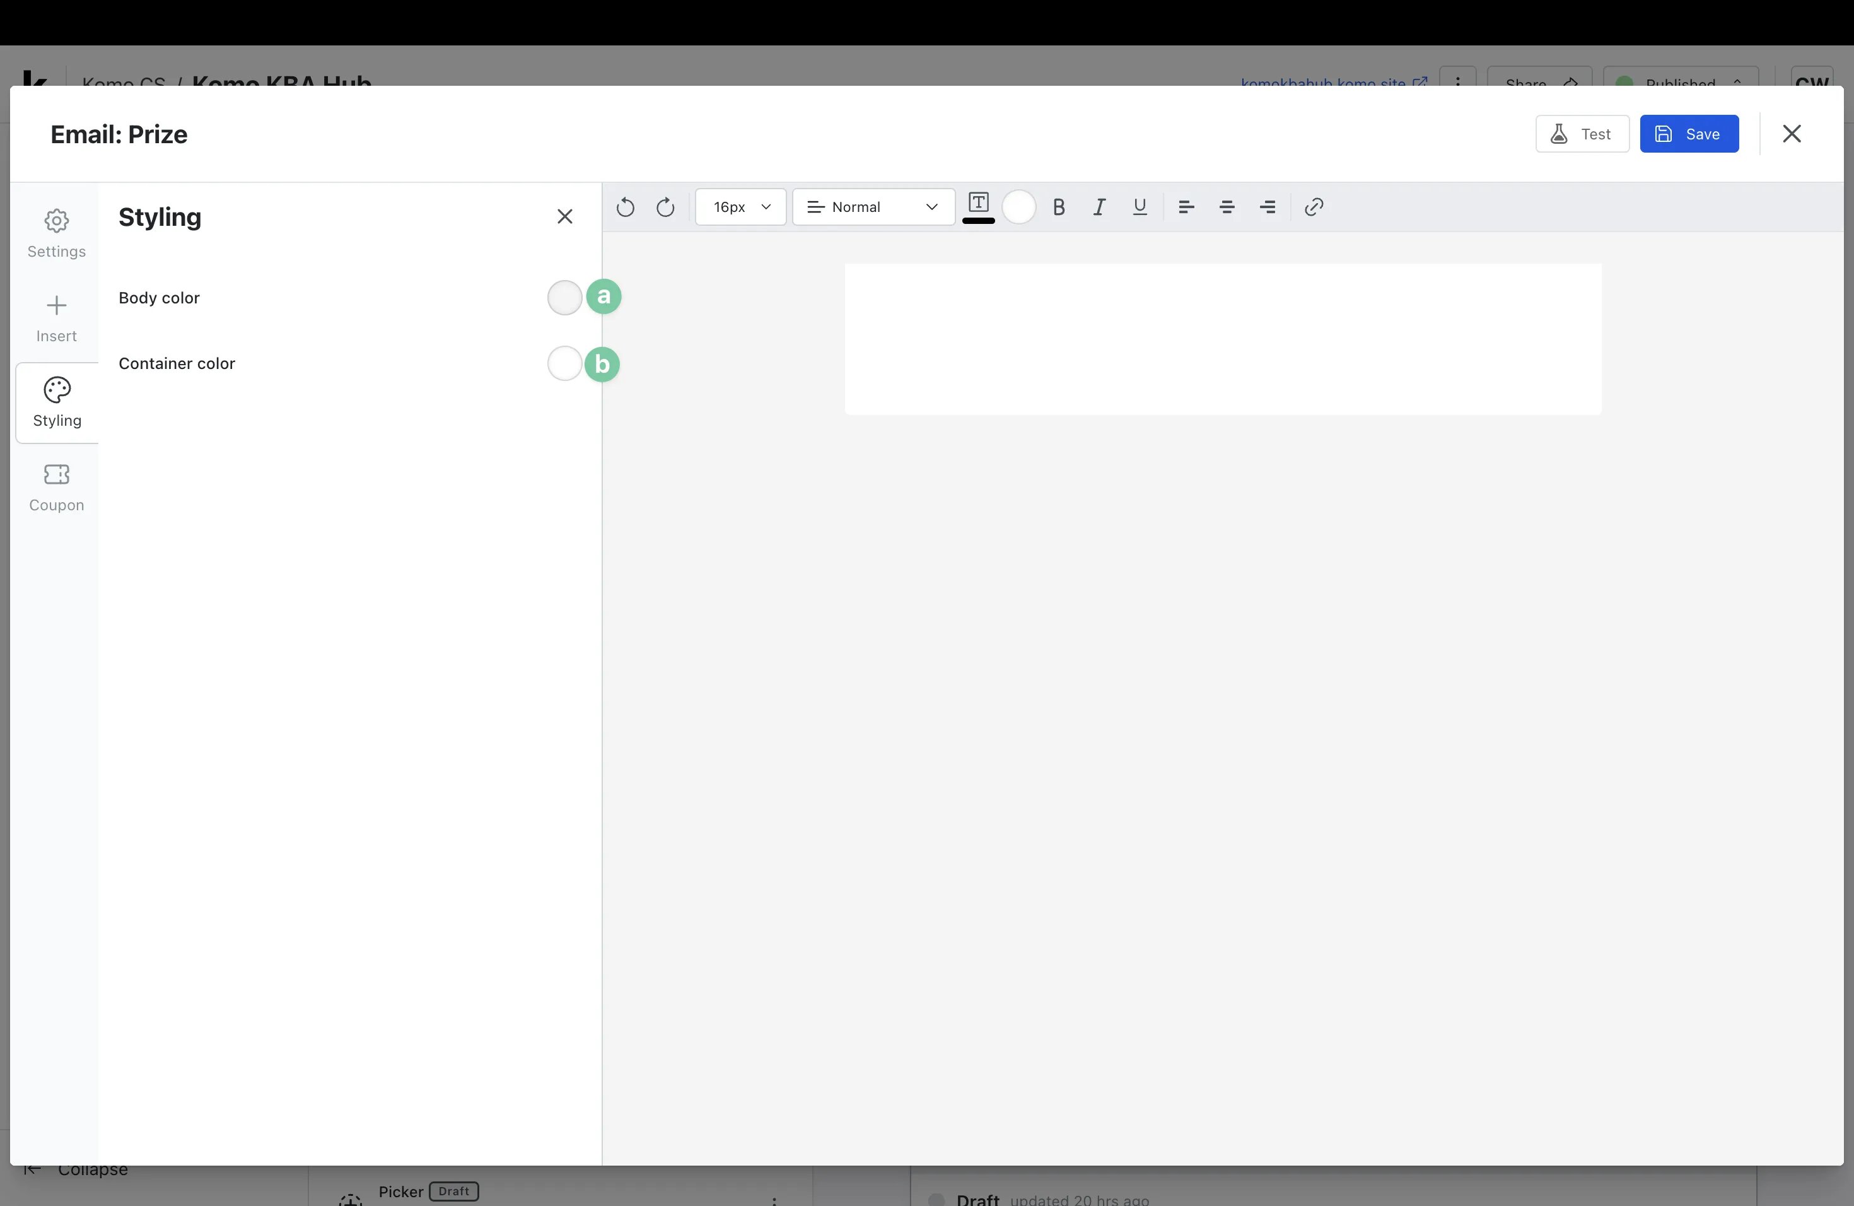Screen dimensions: 1854x1206
Task: Open the Coupon sidebar tab
Action: click(x=57, y=488)
